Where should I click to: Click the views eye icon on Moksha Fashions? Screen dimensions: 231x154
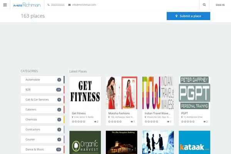click(132, 122)
